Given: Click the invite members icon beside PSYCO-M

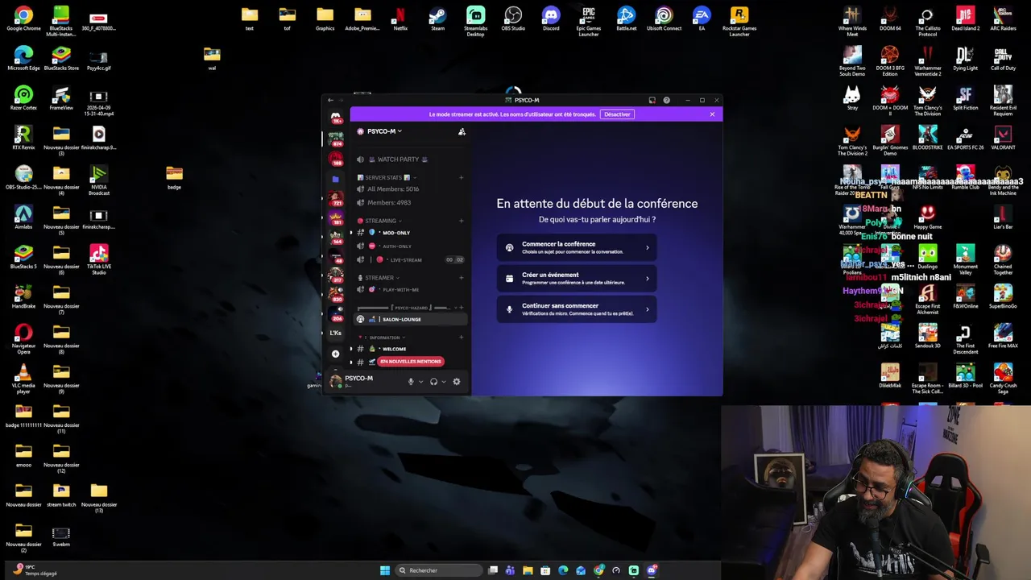Looking at the screenshot, I should point(462,131).
